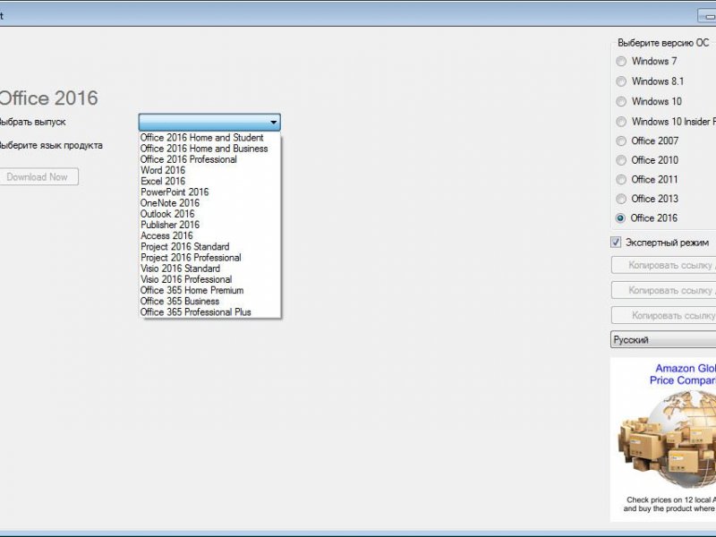Pick Excel 2016 from the list

209,182
